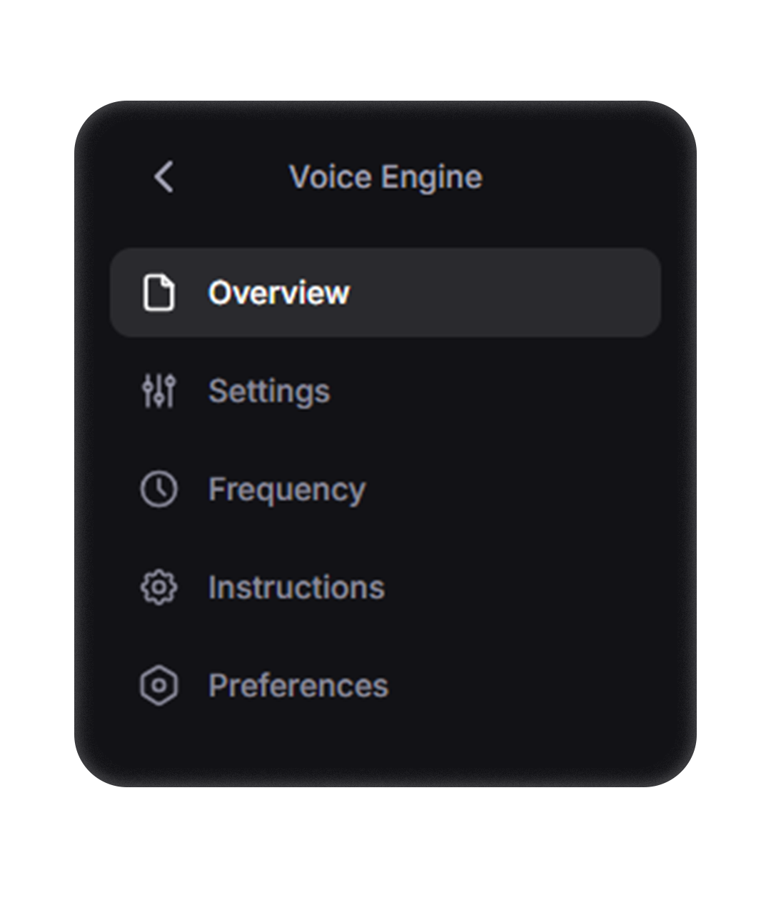
Task: Select the hexagon icon next to Preferences
Action: (x=158, y=687)
